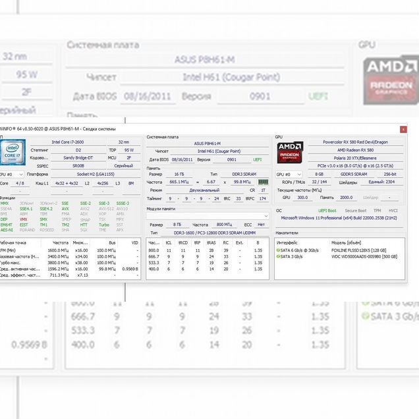Image resolution: width=419 pixels, height=419 pixels.
Task: Click the 95 W TDP value
Action: 129,150
